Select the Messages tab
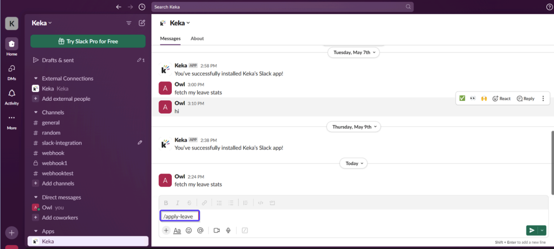The image size is (554, 249). pos(170,39)
